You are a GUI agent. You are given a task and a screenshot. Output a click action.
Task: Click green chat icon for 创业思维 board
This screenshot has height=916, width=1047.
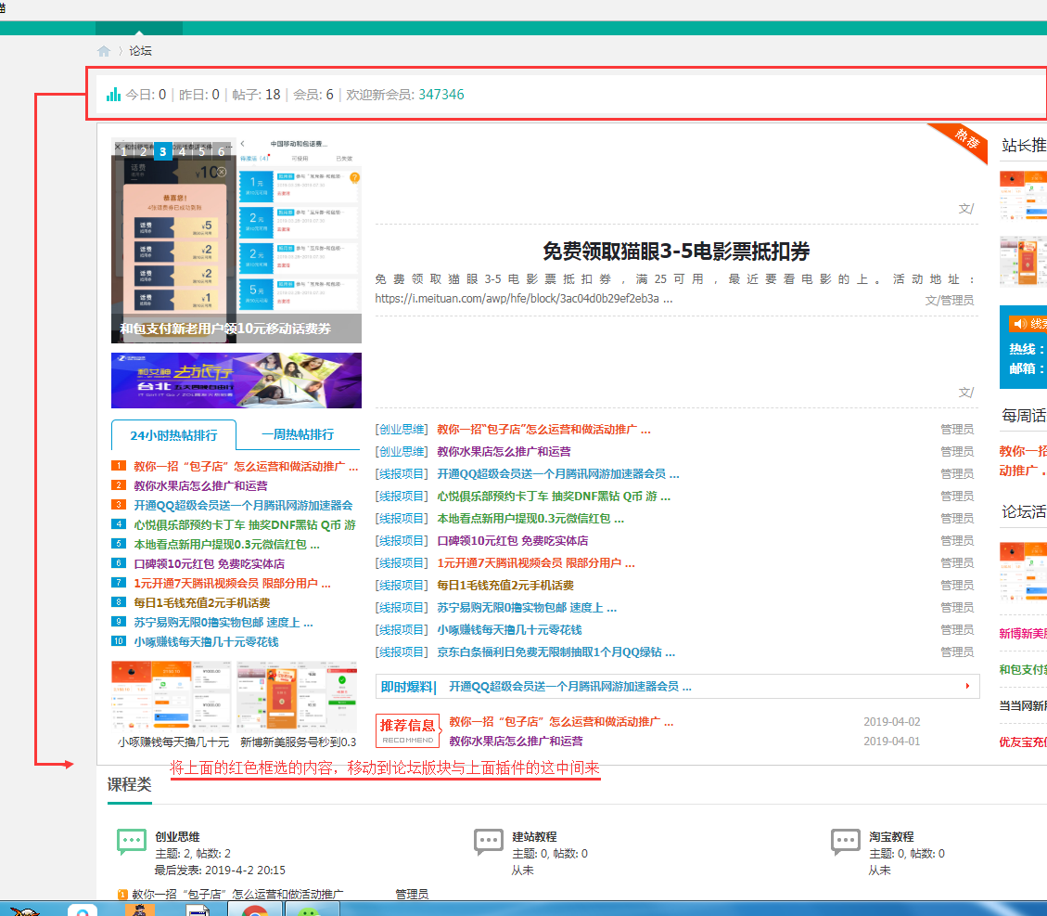click(132, 841)
